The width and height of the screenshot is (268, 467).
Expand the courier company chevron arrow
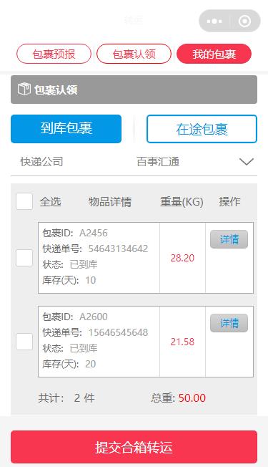[247, 162]
